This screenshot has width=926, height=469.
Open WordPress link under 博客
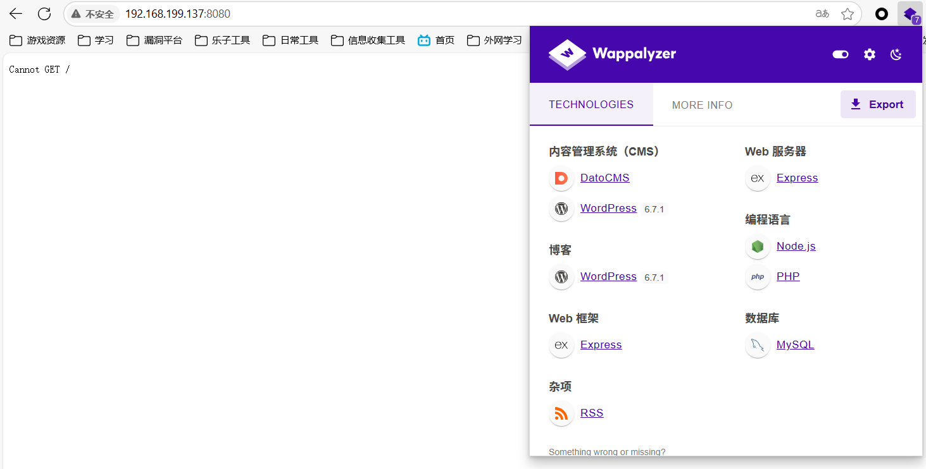pyautogui.click(x=608, y=277)
